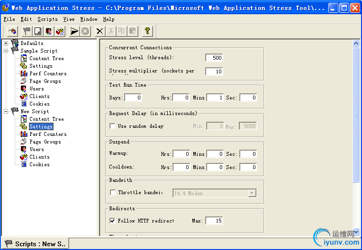
Task: Enable the Use random delay checkbox
Action: pos(112,126)
